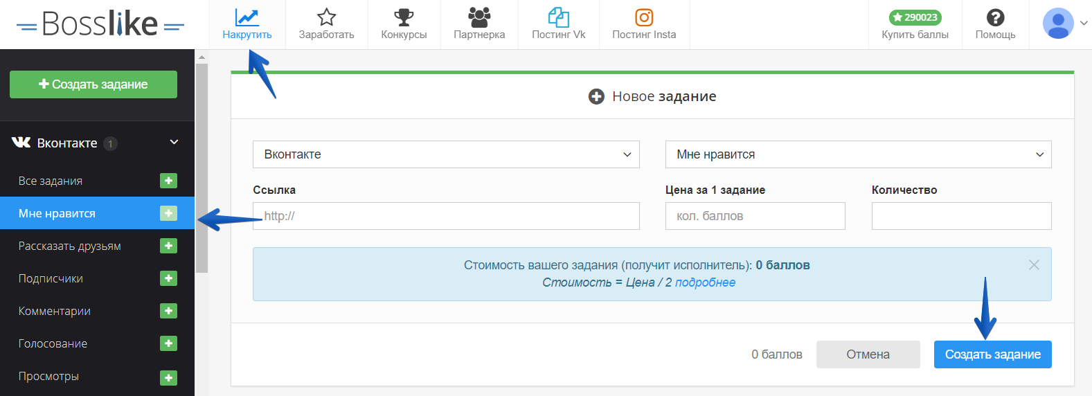Click the Отмена button

868,354
